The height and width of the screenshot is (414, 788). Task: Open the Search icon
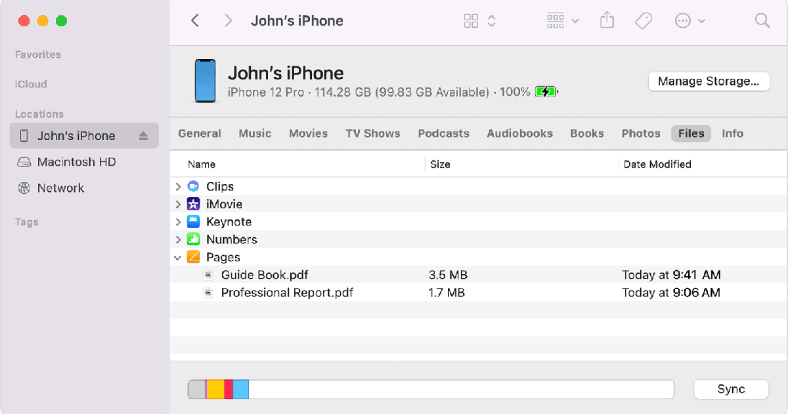tap(762, 20)
